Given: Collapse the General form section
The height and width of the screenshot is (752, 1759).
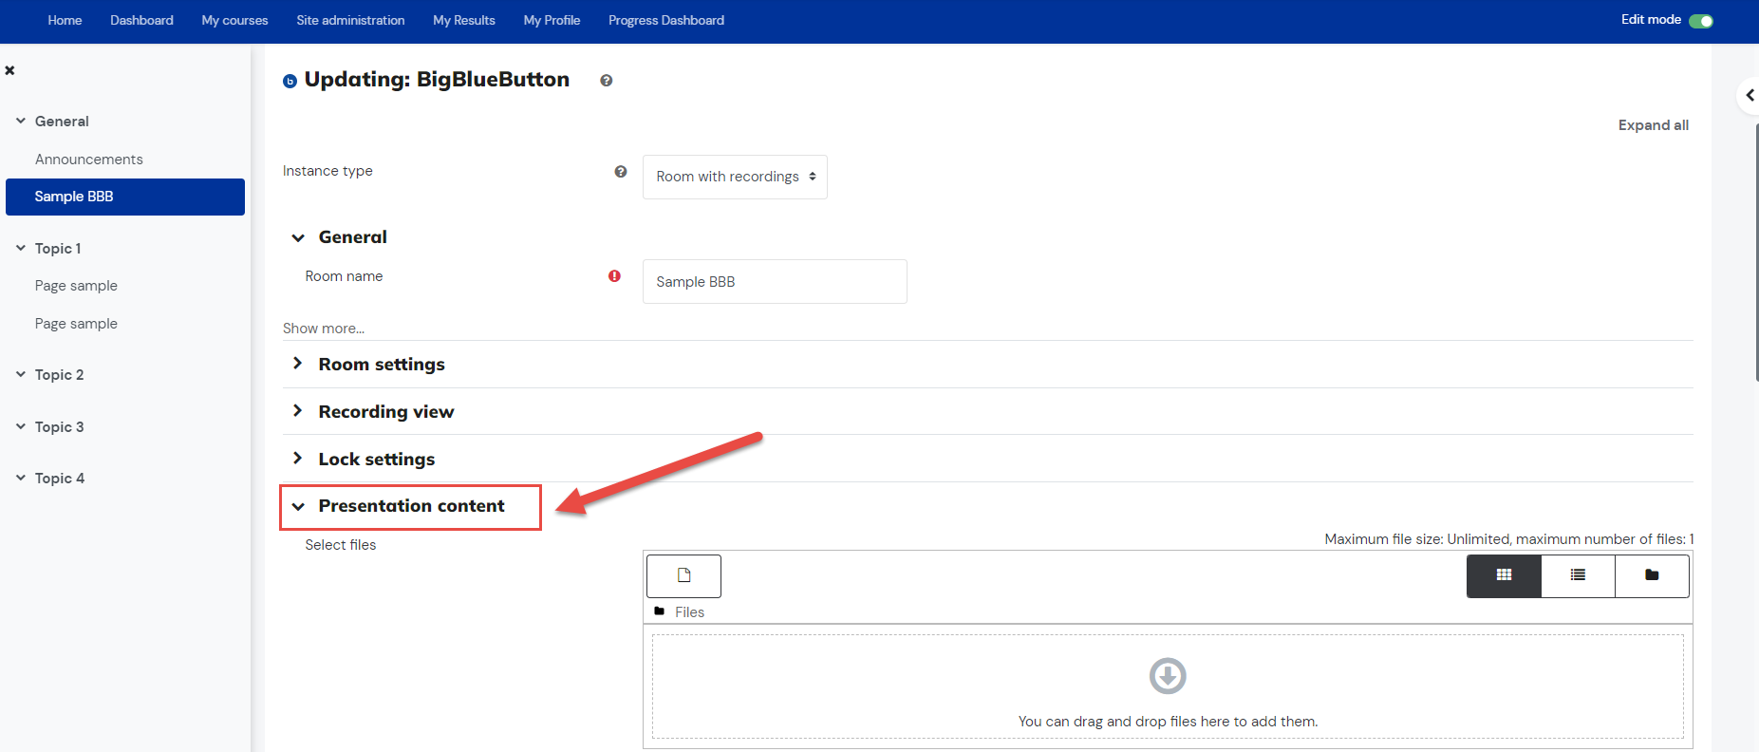Looking at the screenshot, I should pyautogui.click(x=298, y=237).
